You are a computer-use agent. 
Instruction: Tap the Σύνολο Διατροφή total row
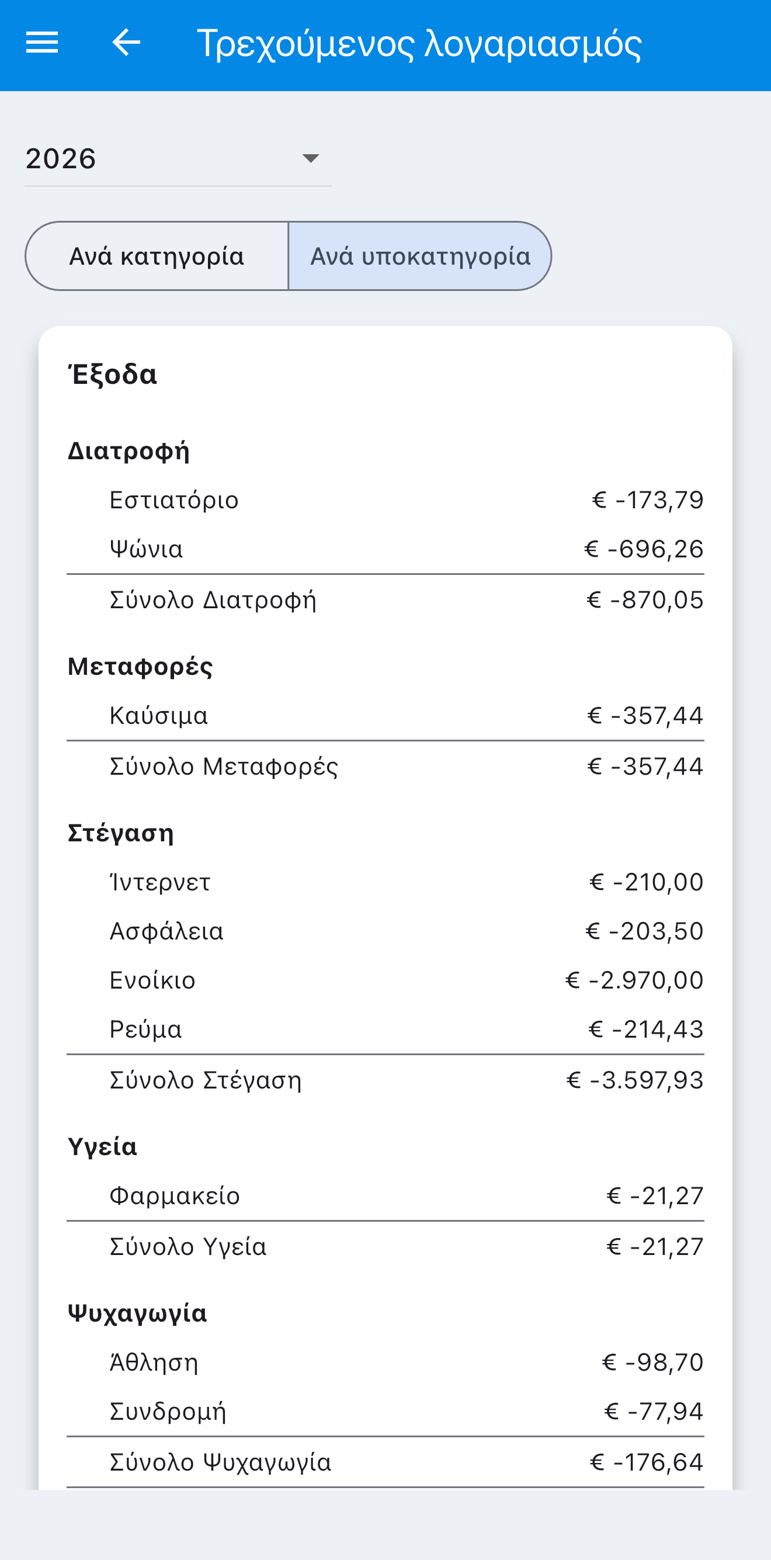coord(385,600)
